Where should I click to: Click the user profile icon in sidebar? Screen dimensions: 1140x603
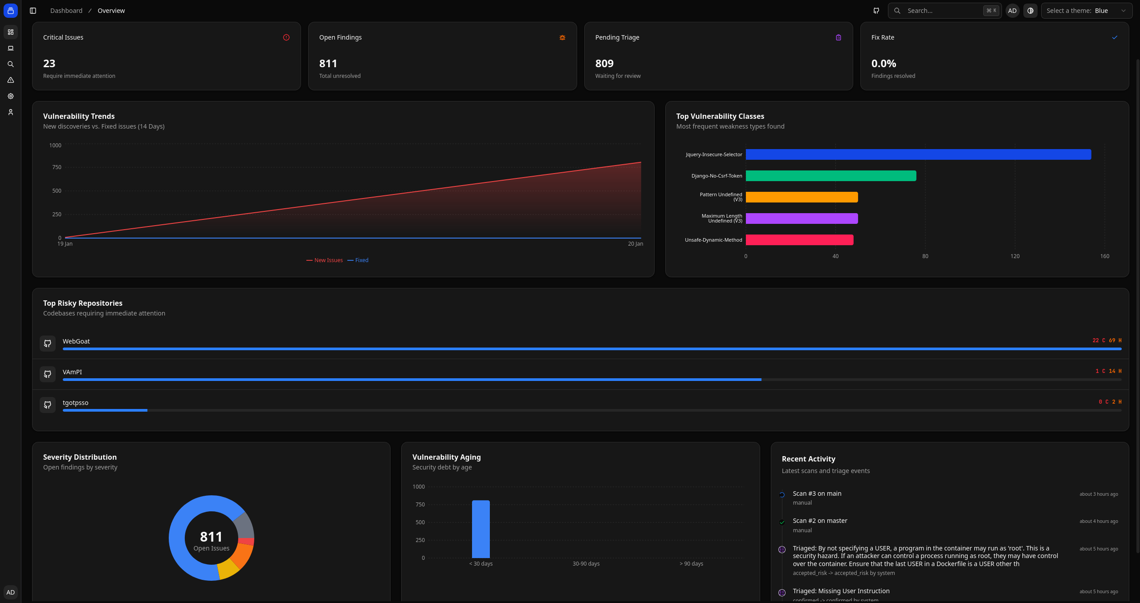11,112
